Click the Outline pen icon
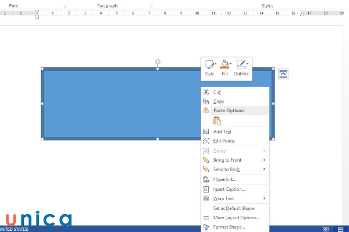Screen dimensions: 349x232 point(240,65)
